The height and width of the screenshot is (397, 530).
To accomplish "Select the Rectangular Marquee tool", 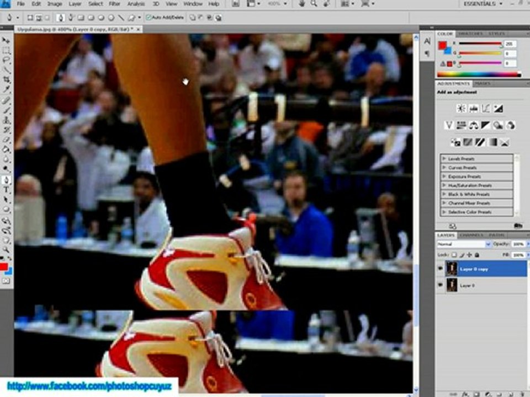I will 6,51.
